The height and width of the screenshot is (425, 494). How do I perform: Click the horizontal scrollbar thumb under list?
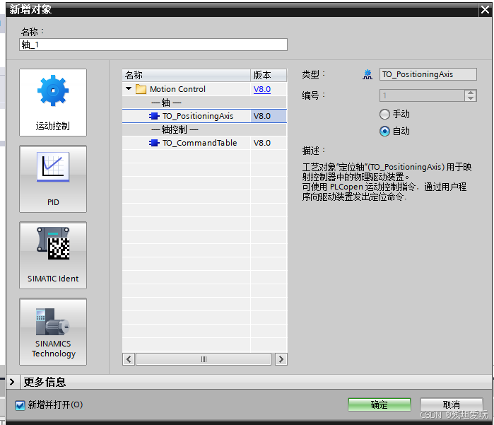point(204,359)
